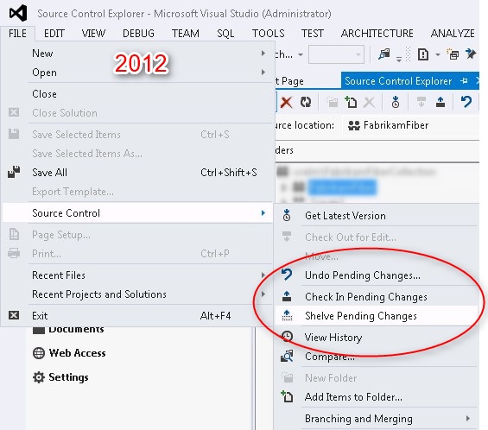
Task: Click the new window toolbar icon
Action: pos(453,54)
